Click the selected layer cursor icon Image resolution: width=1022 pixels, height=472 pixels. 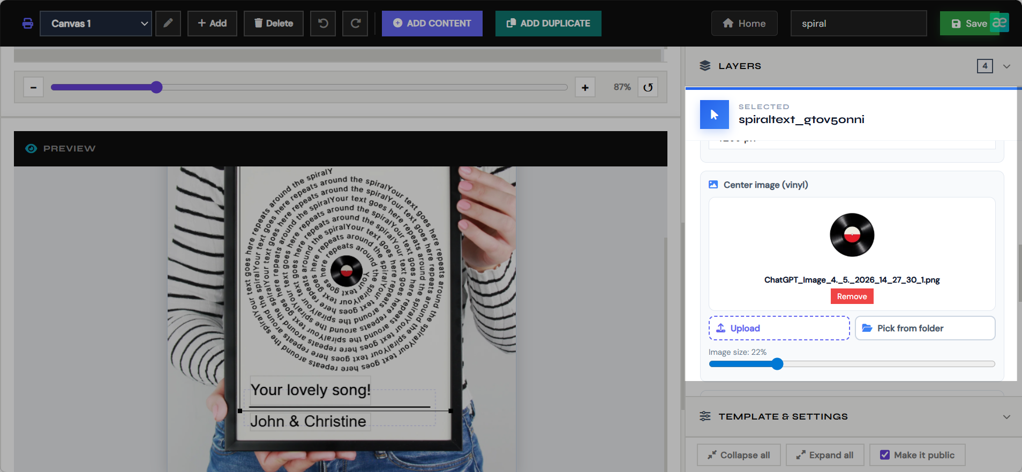tap(715, 115)
